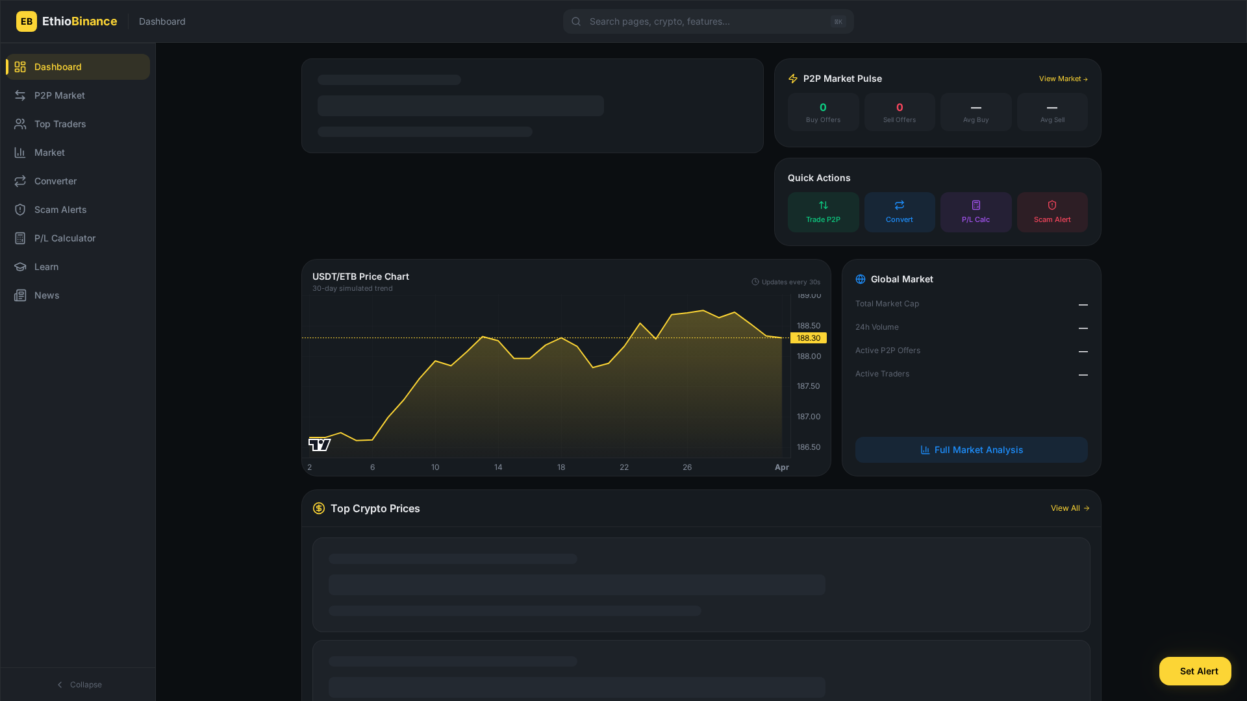Select the Top Traders icon in sidebar

20,124
